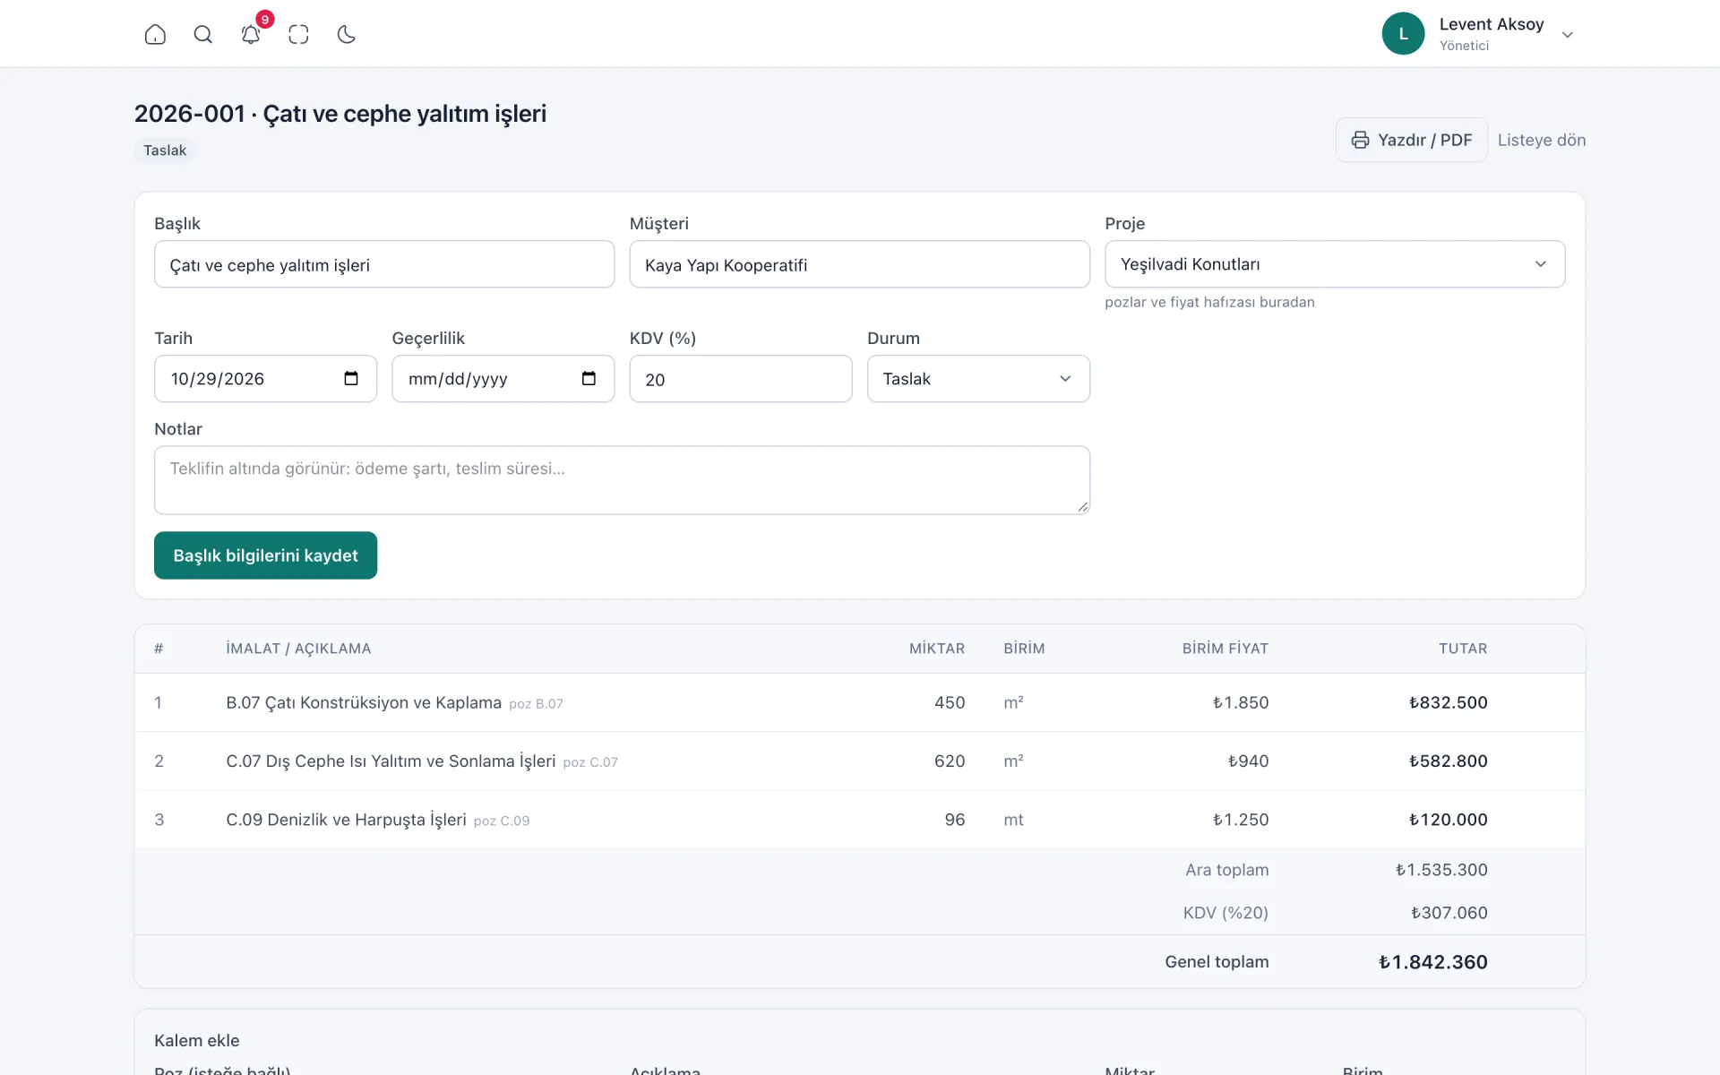This screenshot has width=1720, height=1075.
Task: Click the Tarih date field 10/29/2026
Action: tap(265, 379)
